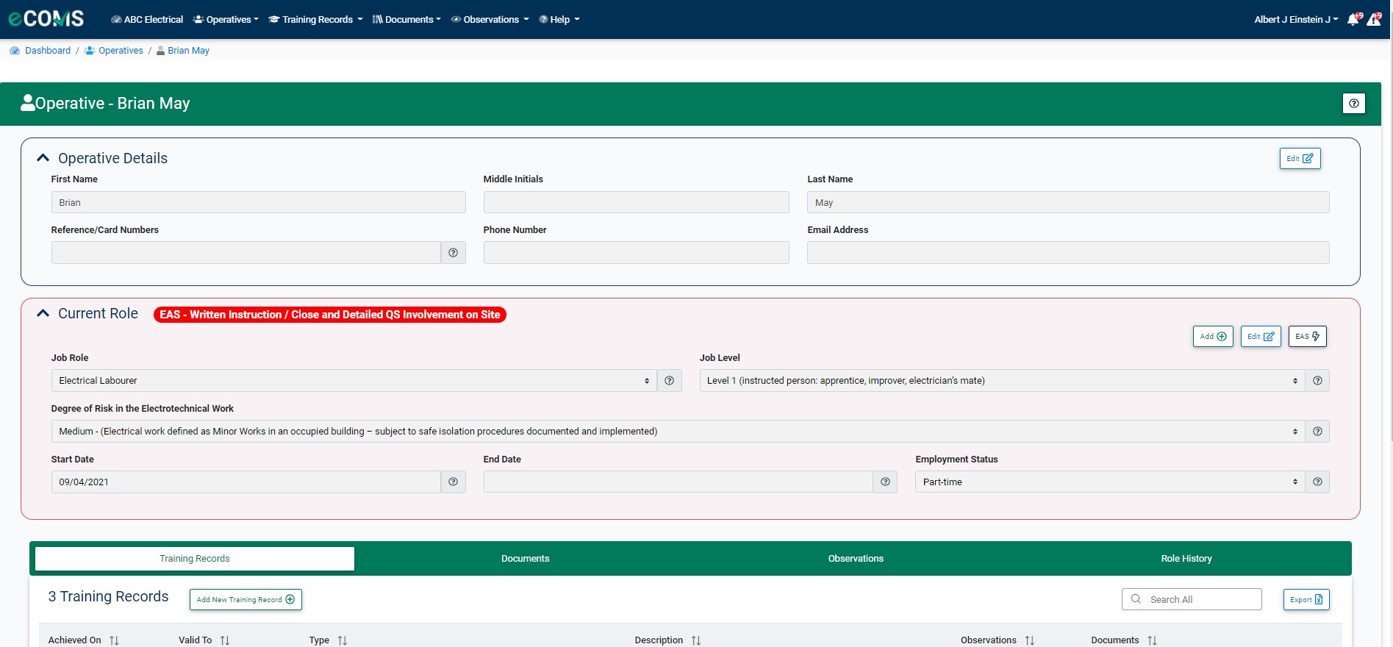Sort the table by Achieved On
This screenshot has height=647, width=1393.
click(x=114, y=640)
